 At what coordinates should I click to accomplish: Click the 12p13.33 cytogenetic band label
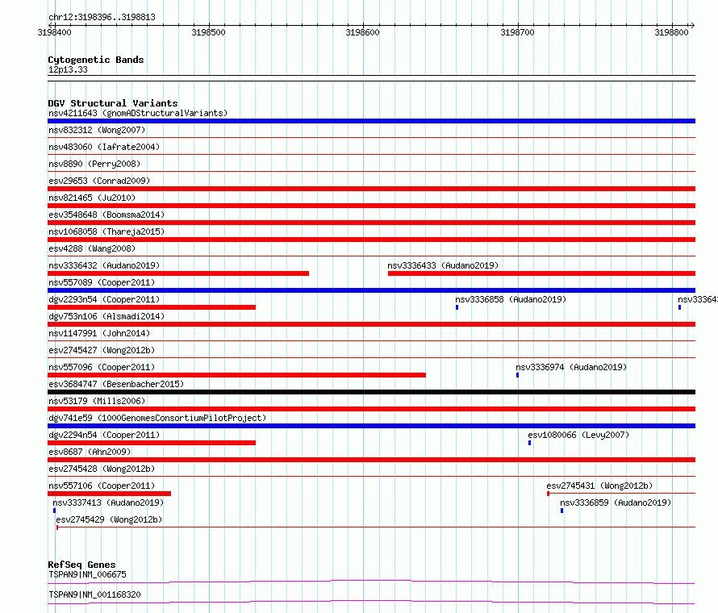(68, 69)
